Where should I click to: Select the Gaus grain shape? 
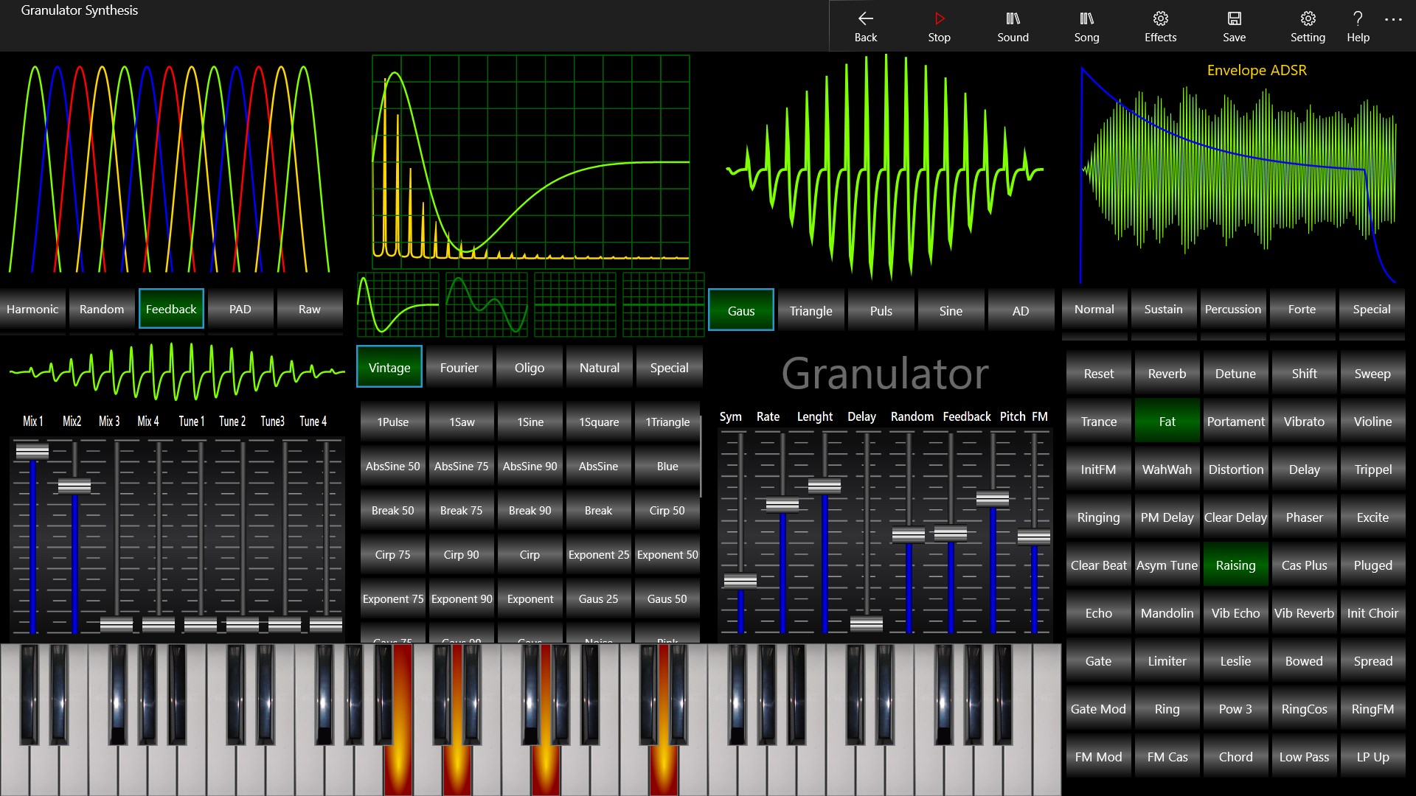tap(740, 310)
